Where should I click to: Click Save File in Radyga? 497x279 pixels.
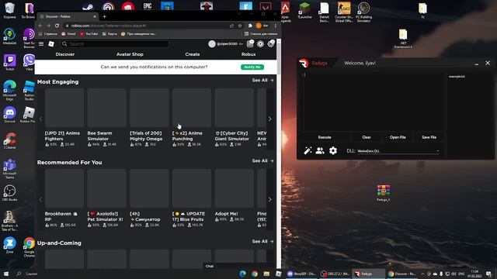(429, 137)
